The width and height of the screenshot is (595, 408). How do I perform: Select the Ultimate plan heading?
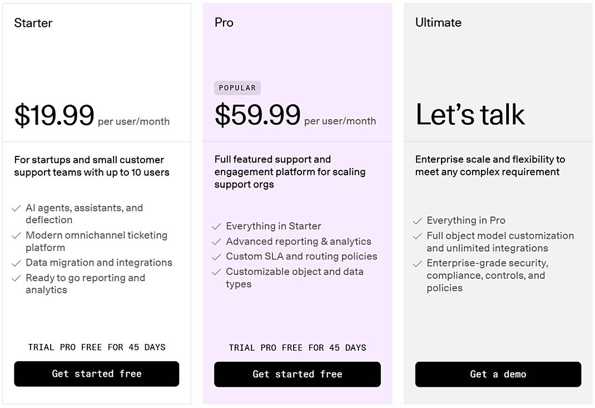coord(438,22)
